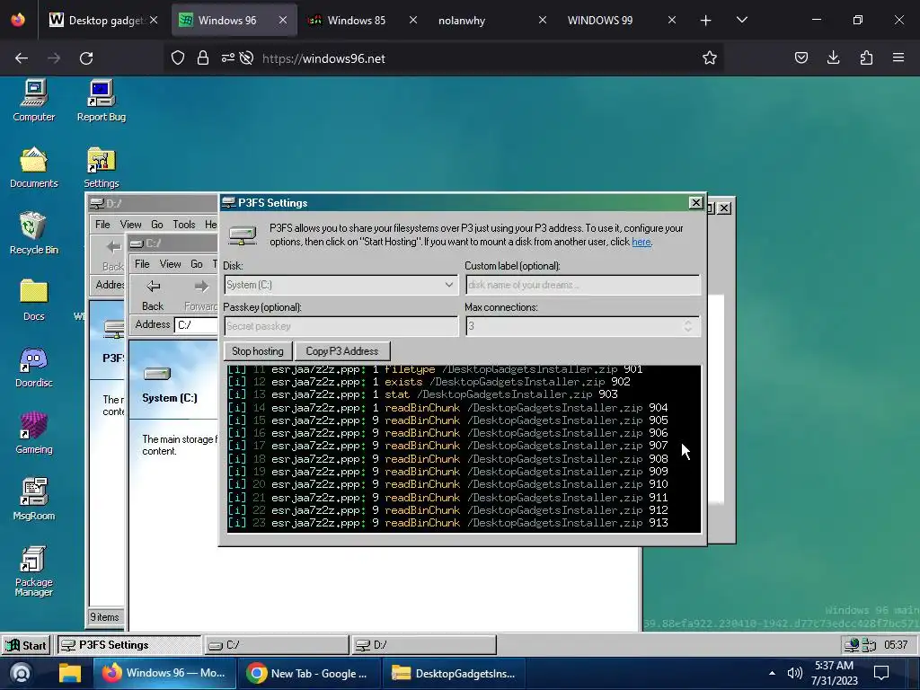Click the Windows volume speaker icon
Viewport: 920px width, 690px height.
[794, 673]
